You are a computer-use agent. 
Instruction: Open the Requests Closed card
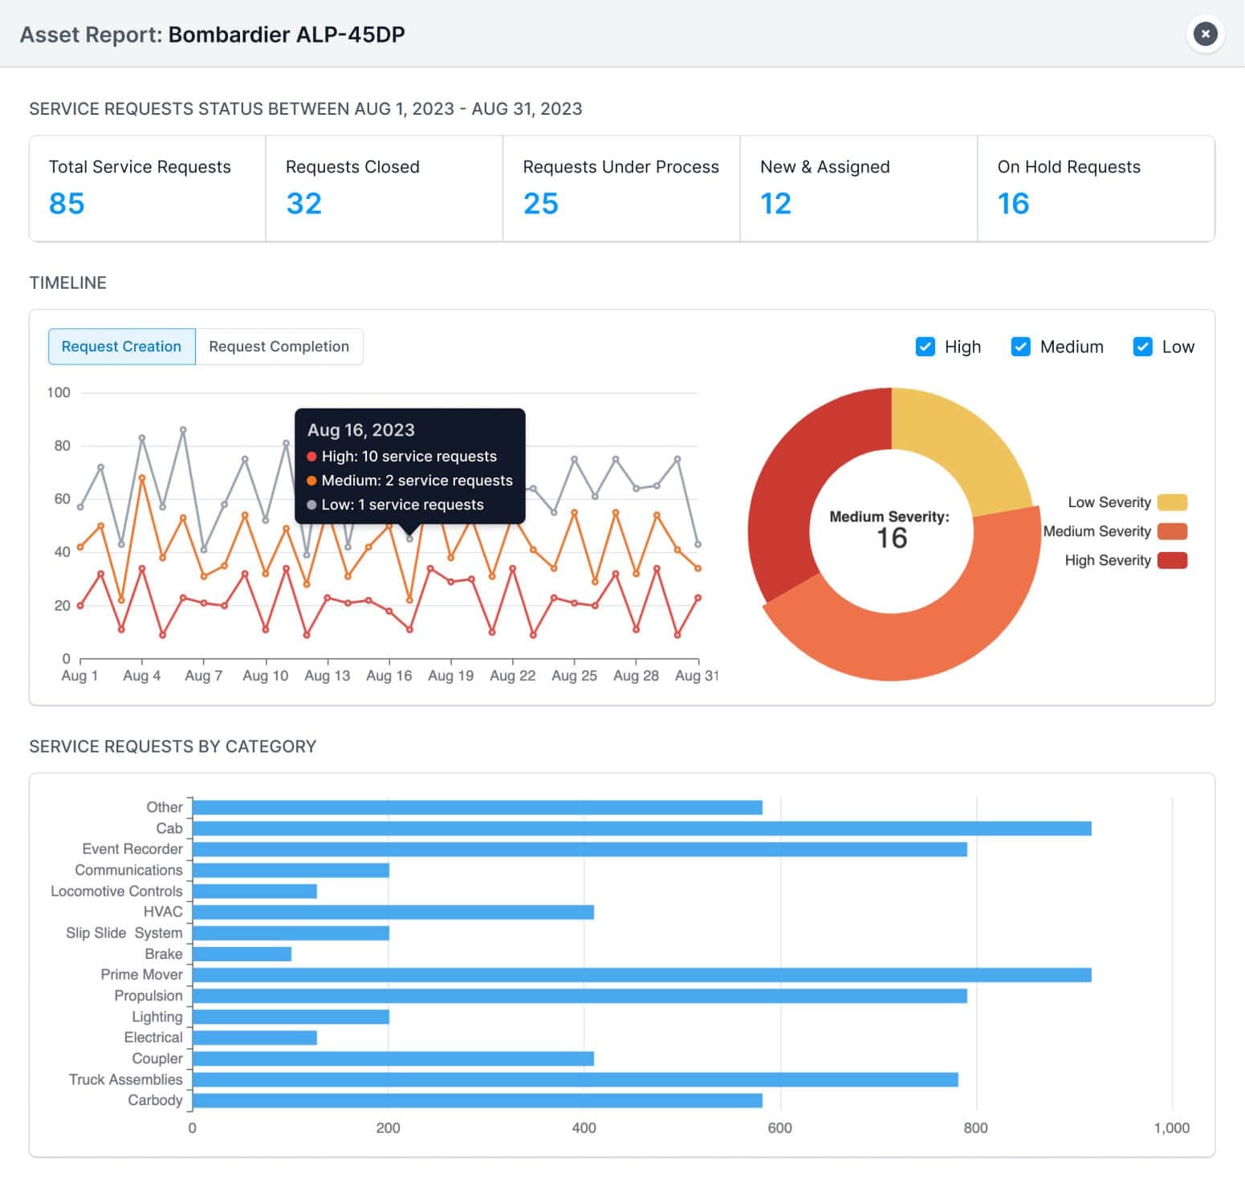(x=384, y=189)
